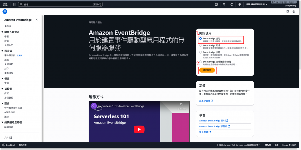Collapse the 管道 sidebar section
This screenshot has width=301, height=150.
[x=2, y=79]
